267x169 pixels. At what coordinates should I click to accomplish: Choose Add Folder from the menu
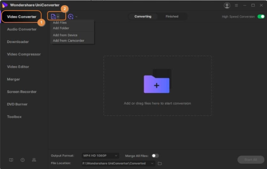click(61, 28)
